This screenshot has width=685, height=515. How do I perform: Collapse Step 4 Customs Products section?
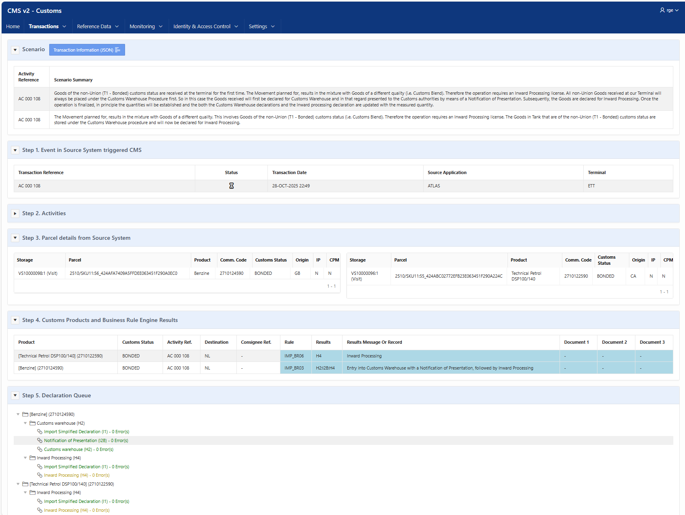(15, 320)
